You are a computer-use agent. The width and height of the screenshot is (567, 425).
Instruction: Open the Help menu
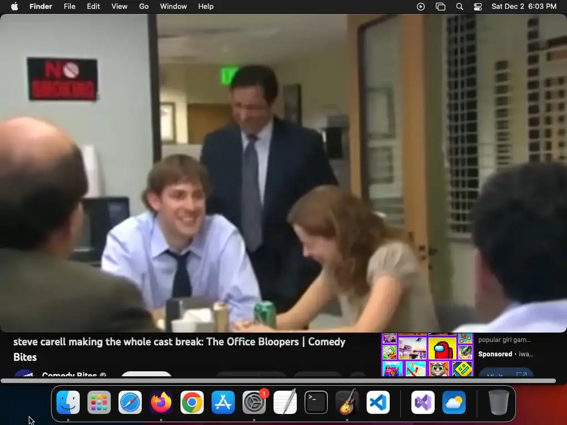[206, 7]
